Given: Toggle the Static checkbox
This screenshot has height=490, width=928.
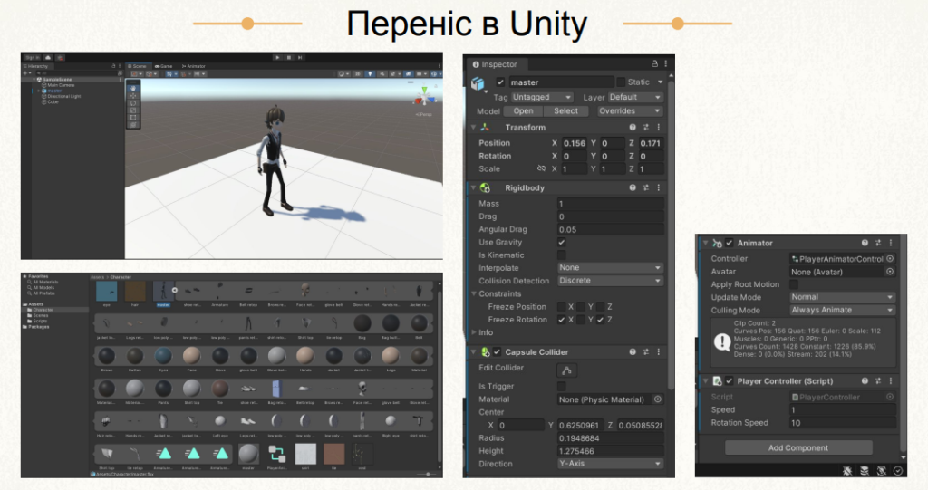Looking at the screenshot, I should point(621,82).
